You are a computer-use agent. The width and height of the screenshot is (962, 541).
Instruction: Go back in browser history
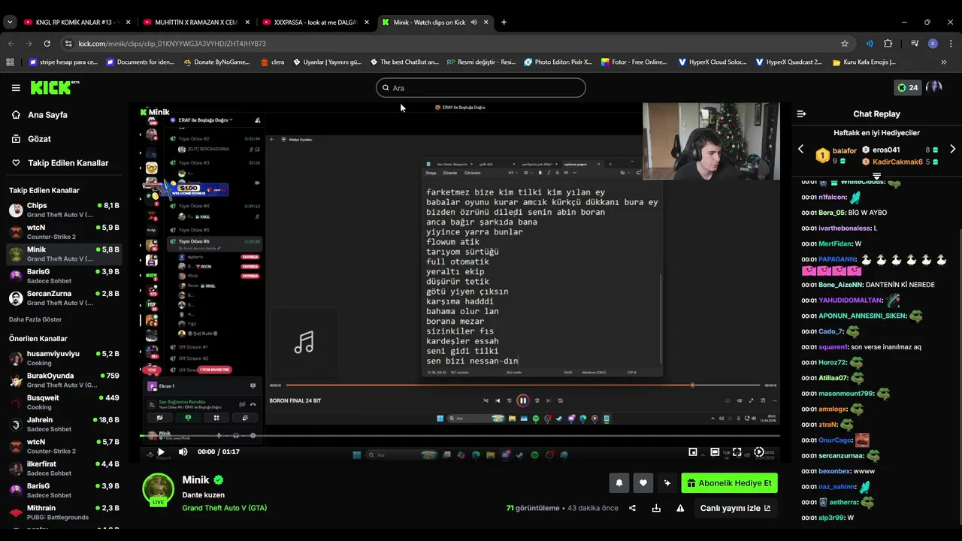11,44
